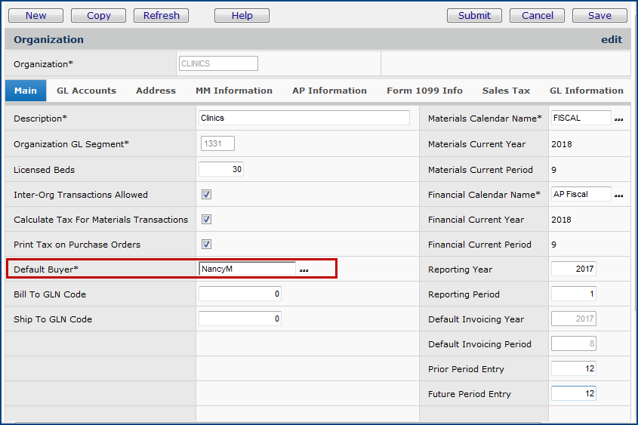This screenshot has width=638, height=425.
Task: Create a New organization record
Action: click(35, 15)
